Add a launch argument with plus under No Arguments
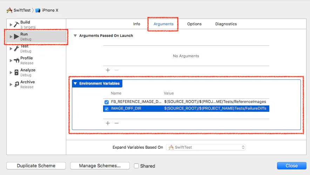Viewport: 310px width, 175px height. (x=108, y=70)
